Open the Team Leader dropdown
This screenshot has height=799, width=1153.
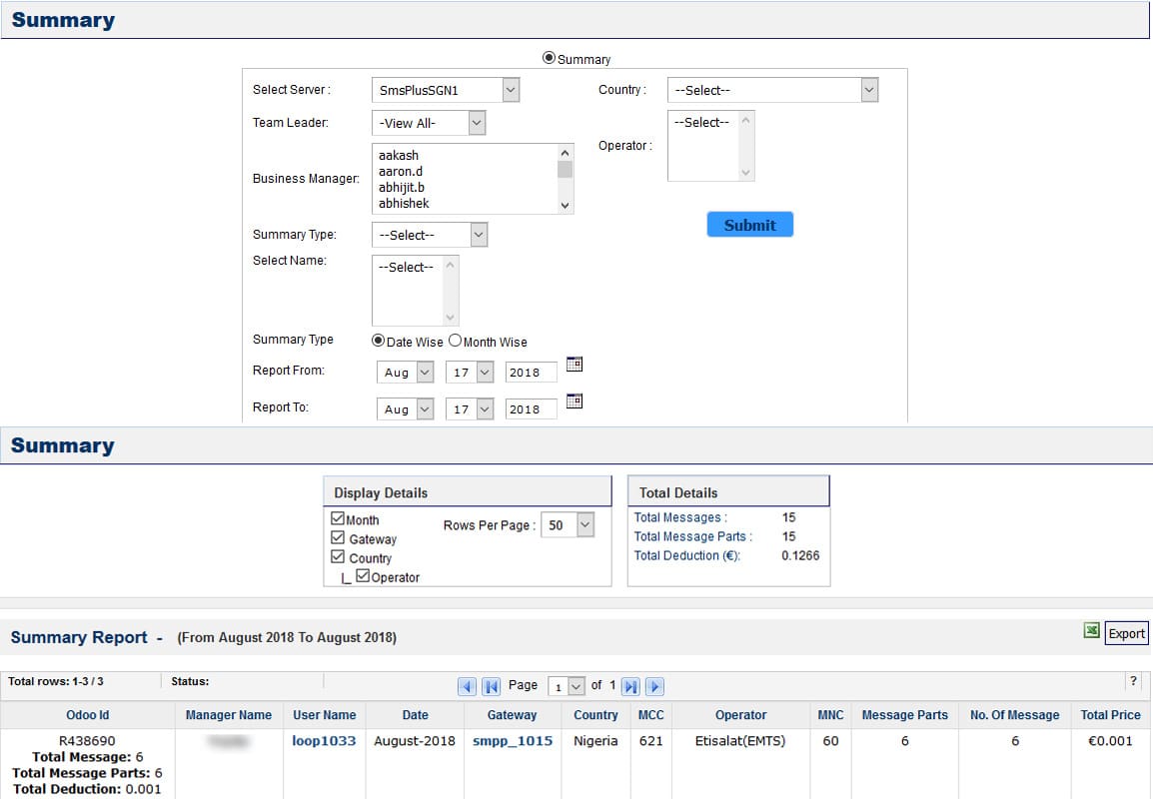click(429, 123)
